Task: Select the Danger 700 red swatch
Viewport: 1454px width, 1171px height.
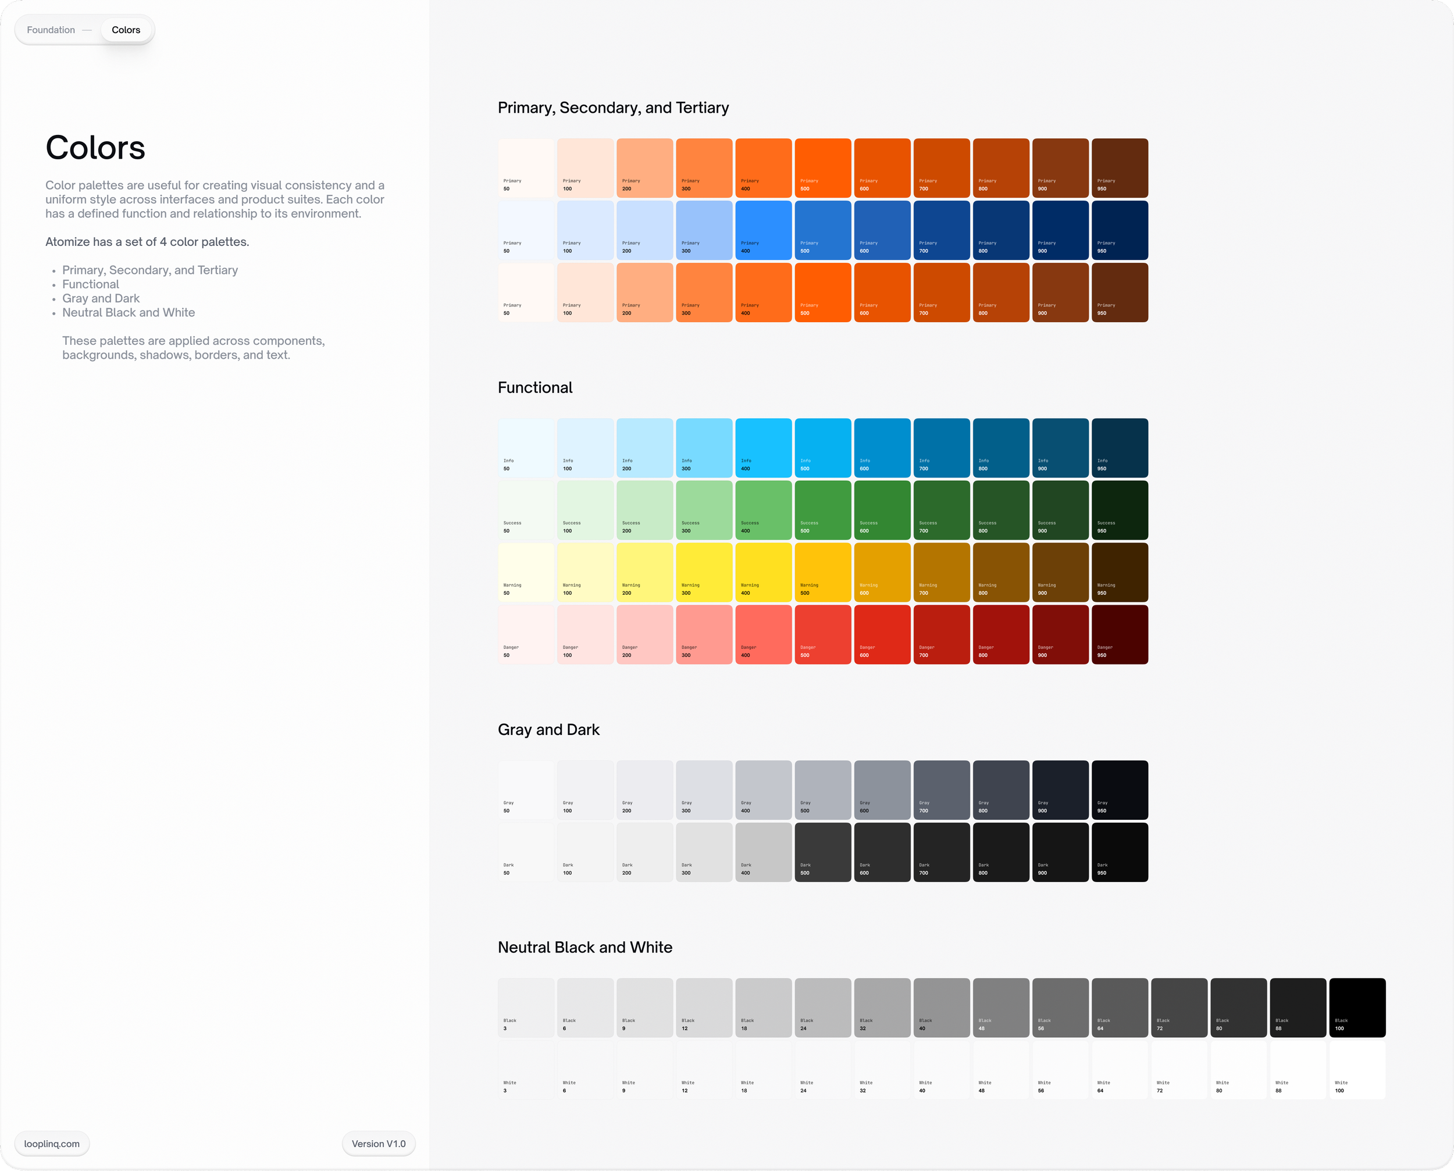Action: (941, 634)
